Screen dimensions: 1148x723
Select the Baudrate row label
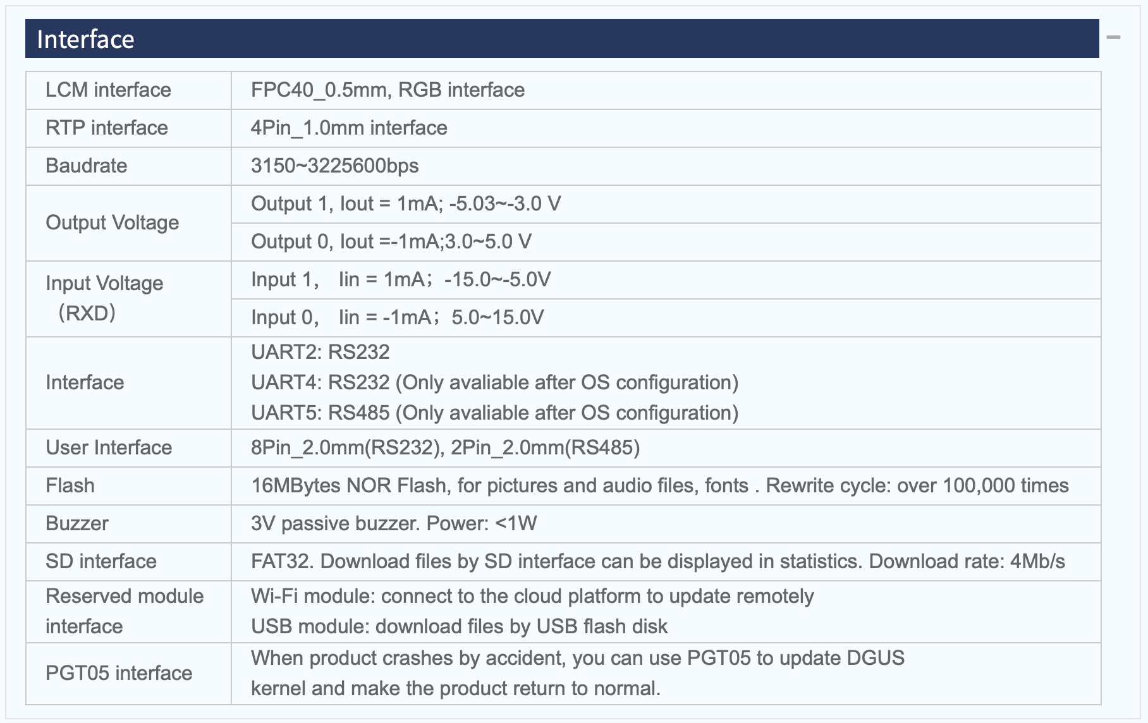coord(87,166)
